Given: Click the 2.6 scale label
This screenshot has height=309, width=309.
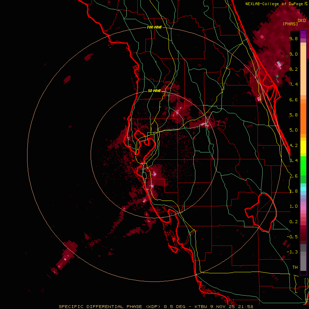Looking at the screenshot, I should click(x=294, y=176).
